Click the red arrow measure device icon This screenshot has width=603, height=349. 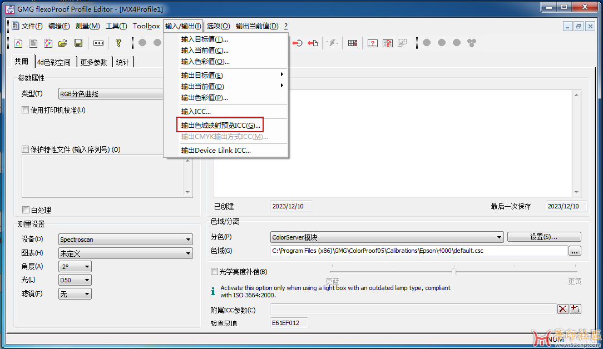tap(297, 43)
